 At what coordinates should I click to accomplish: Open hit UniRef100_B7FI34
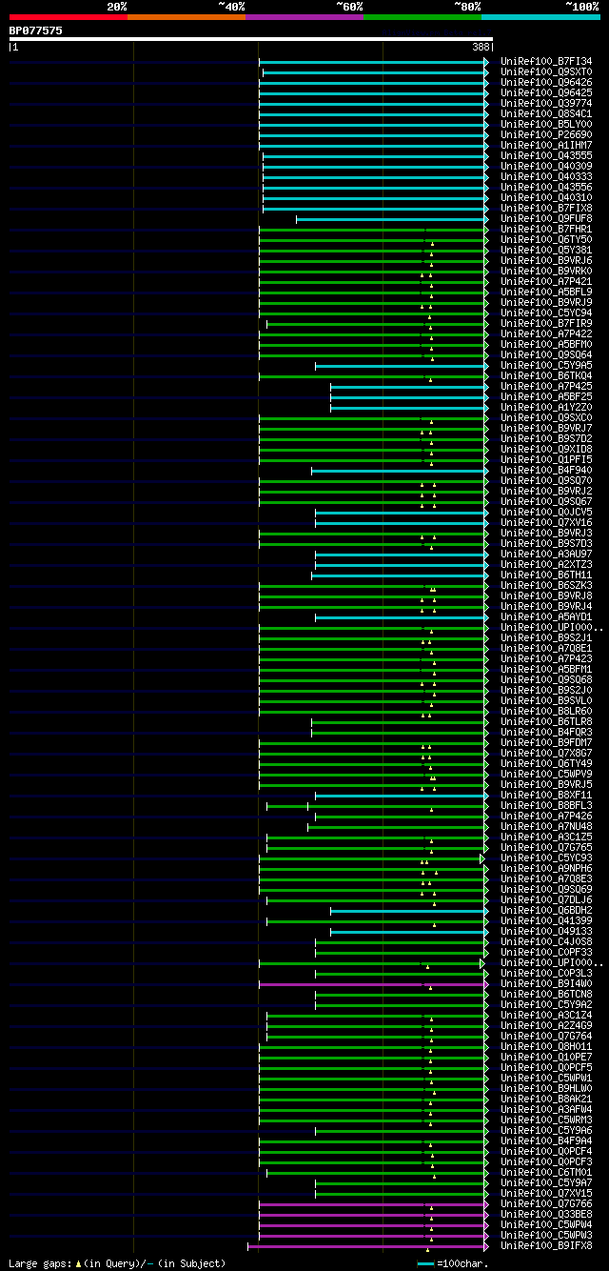click(x=546, y=62)
